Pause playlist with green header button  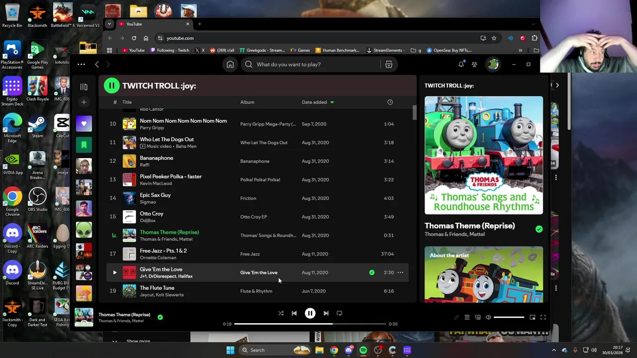[x=111, y=86]
